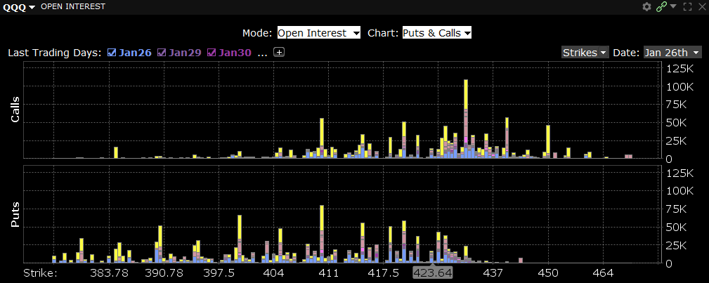Click the Calls axis label
This screenshot has width=709, height=283.
pyautogui.click(x=15, y=110)
